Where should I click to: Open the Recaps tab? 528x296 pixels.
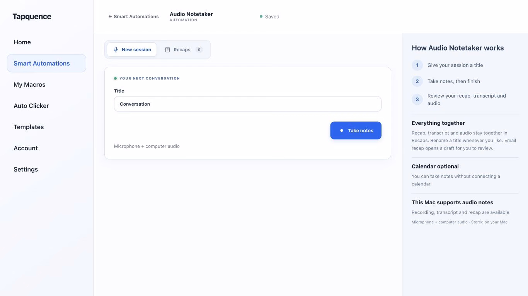[184, 50]
